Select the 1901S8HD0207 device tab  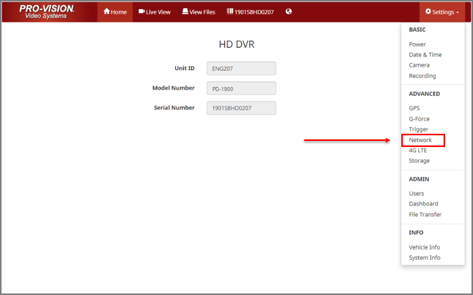[250, 12]
